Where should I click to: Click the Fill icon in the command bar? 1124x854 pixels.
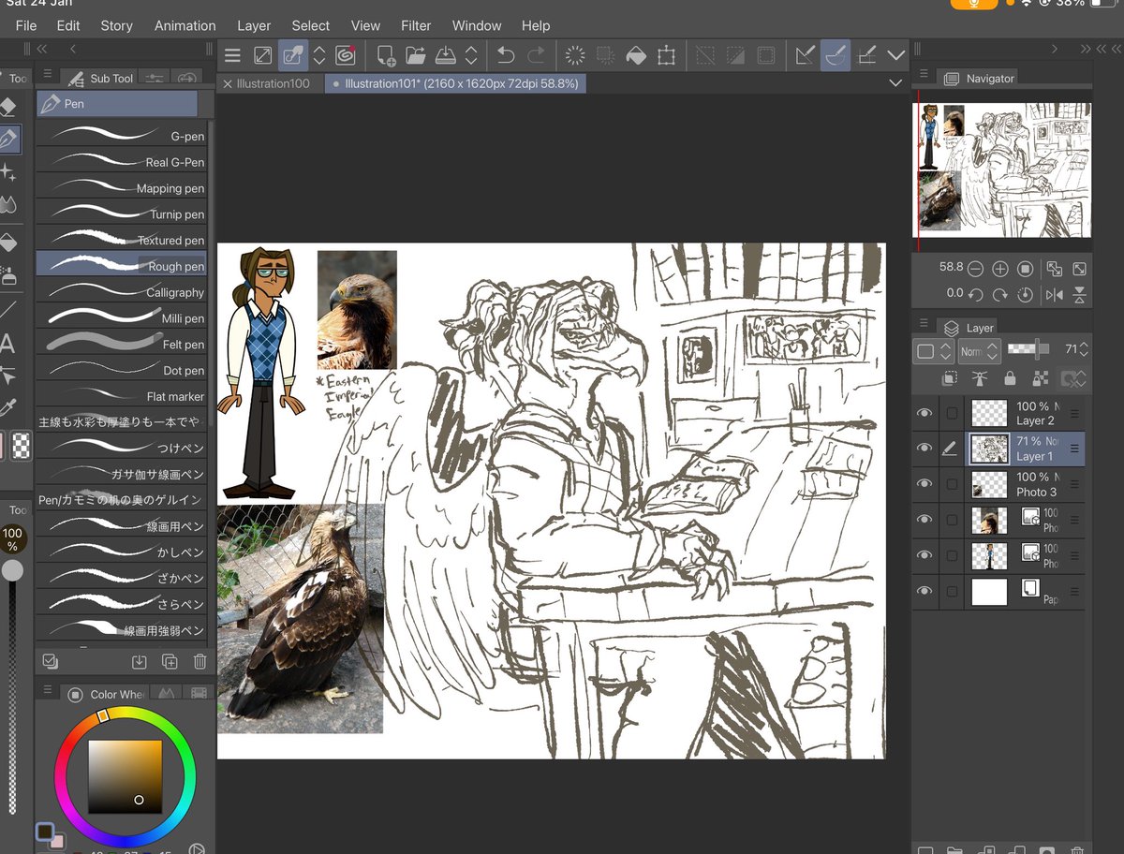[636, 56]
